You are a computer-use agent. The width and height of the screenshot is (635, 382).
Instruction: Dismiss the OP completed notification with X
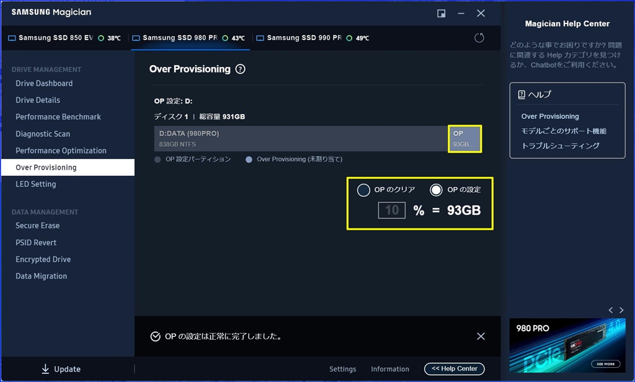[481, 336]
